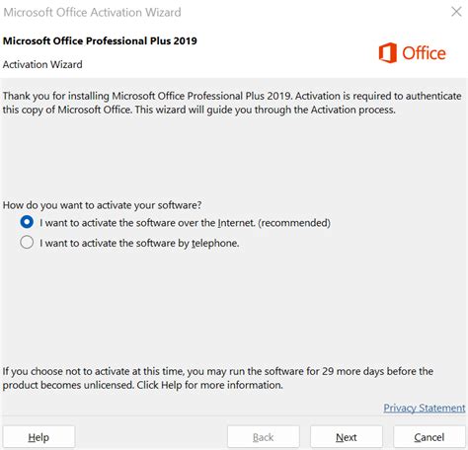Click the window title 'Microsoft Office Activation Wizard'
Image resolution: width=468 pixels, height=450 pixels.
[x=92, y=12]
